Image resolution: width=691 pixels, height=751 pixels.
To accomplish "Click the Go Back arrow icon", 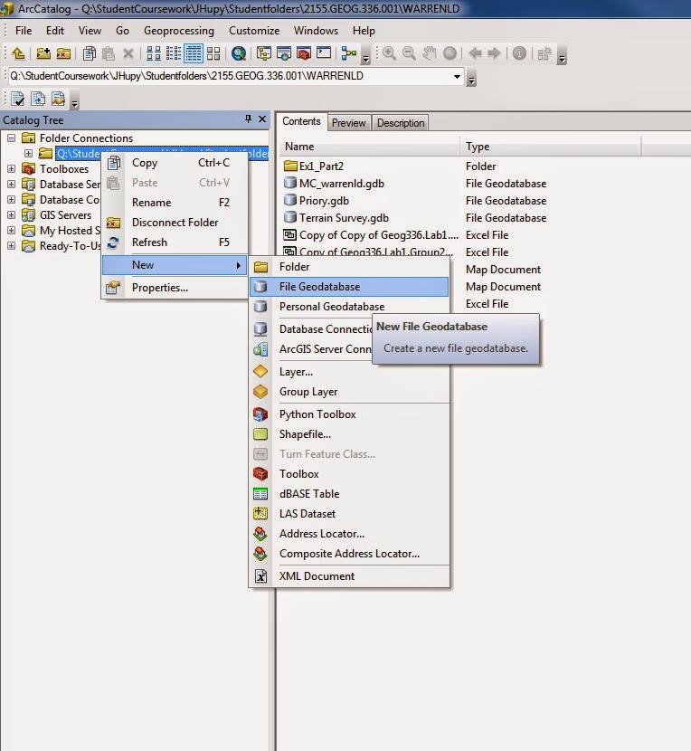I will point(475,53).
